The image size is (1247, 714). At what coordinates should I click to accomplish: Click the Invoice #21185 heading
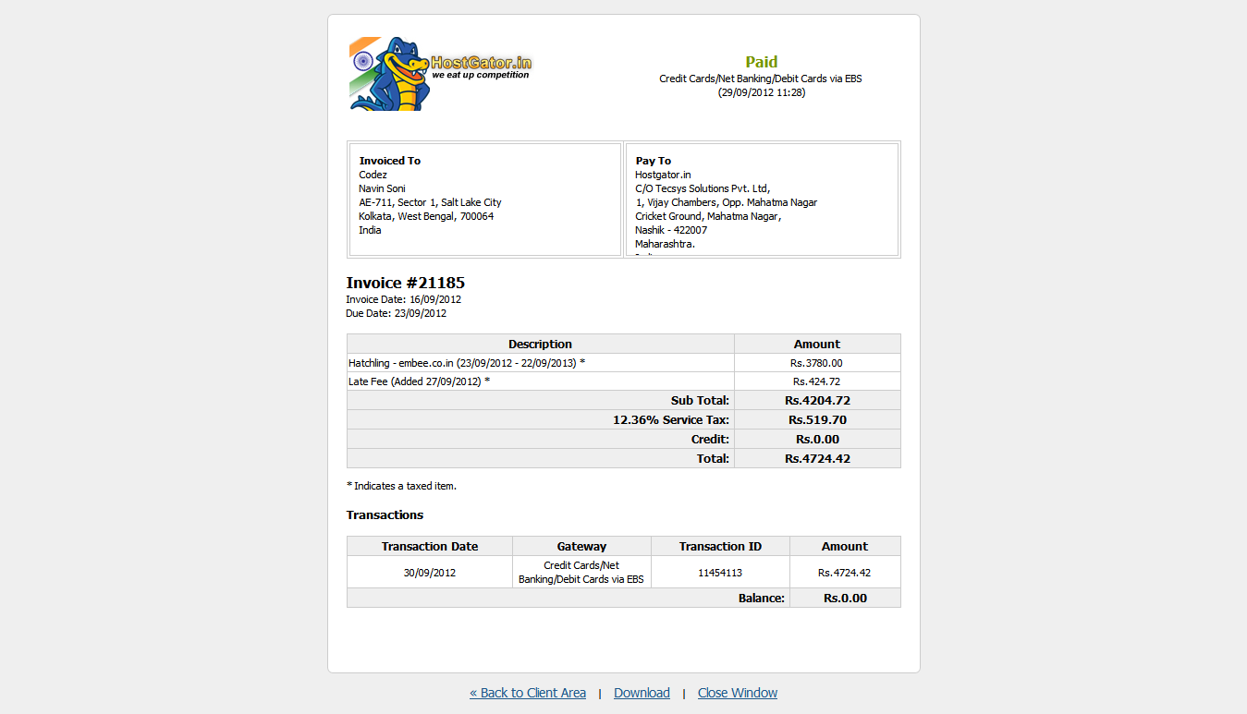(406, 283)
